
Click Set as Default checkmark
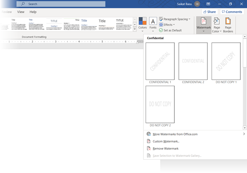pos(161,30)
